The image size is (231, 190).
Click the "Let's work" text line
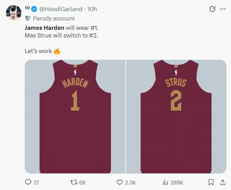38,51
